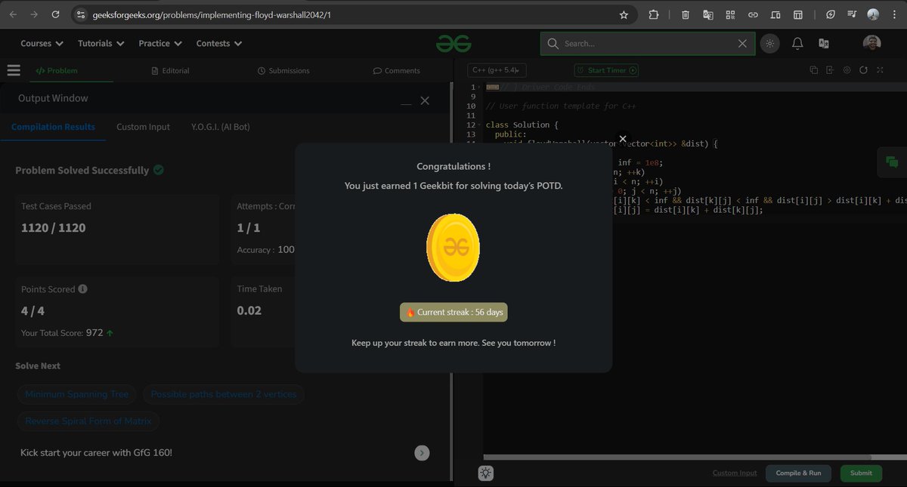Start the timer
Viewport: 907px width, 487px height.
coord(606,70)
